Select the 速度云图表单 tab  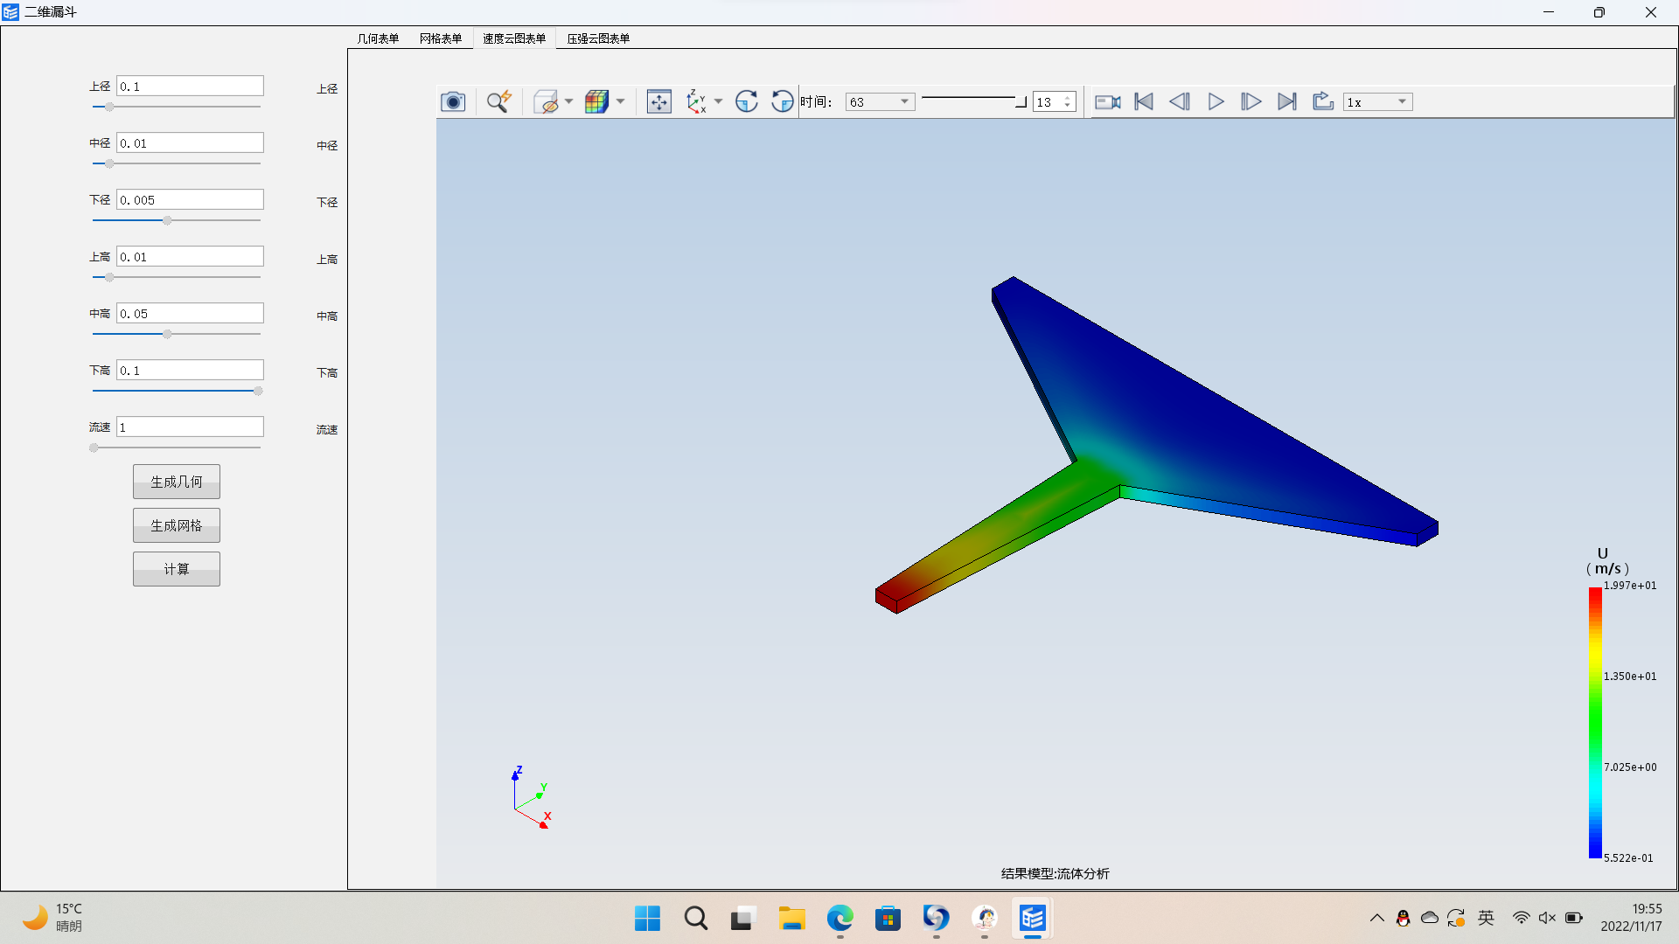pyautogui.click(x=514, y=38)
